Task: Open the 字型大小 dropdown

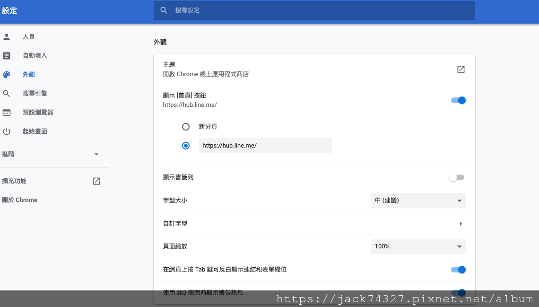Action: tap(418, 201)
